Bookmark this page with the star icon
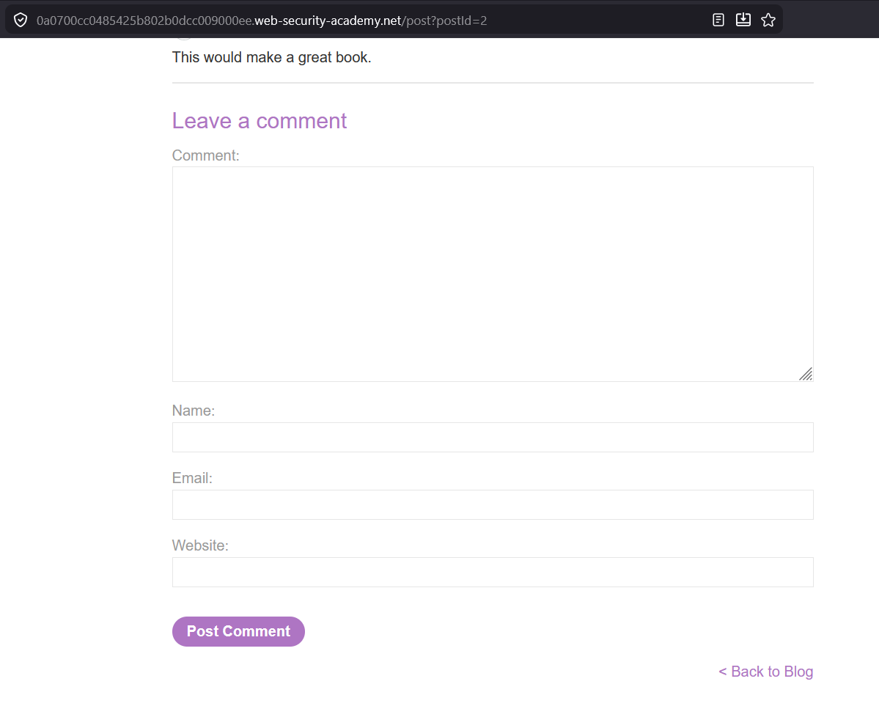The height and width of the screenshot is (706, 879). coord(768,21)
